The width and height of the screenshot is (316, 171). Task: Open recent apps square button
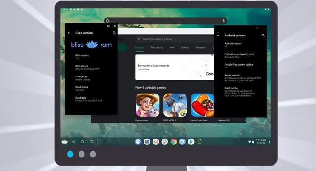point(91,142)
